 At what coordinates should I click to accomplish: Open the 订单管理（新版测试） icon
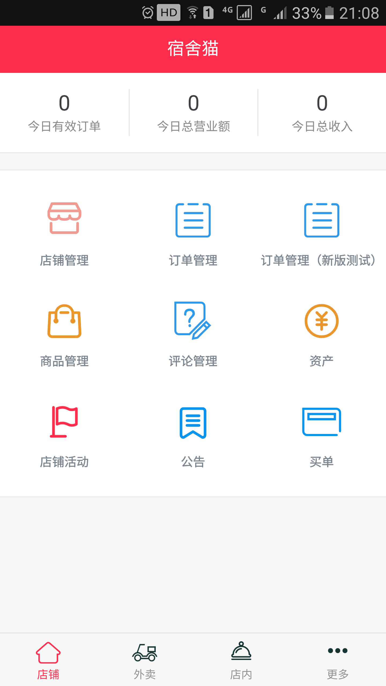(322, 220)
